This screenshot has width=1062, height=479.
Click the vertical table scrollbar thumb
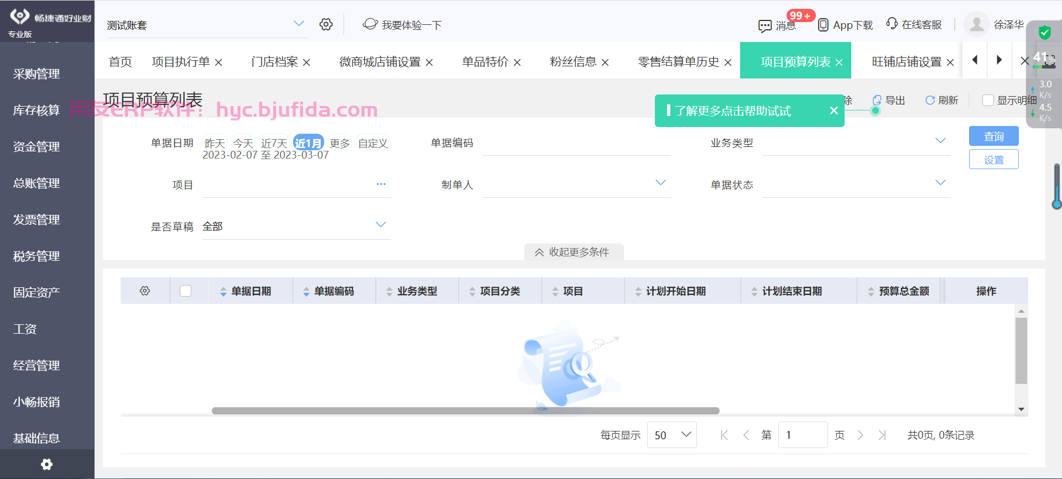point(1021,350)
